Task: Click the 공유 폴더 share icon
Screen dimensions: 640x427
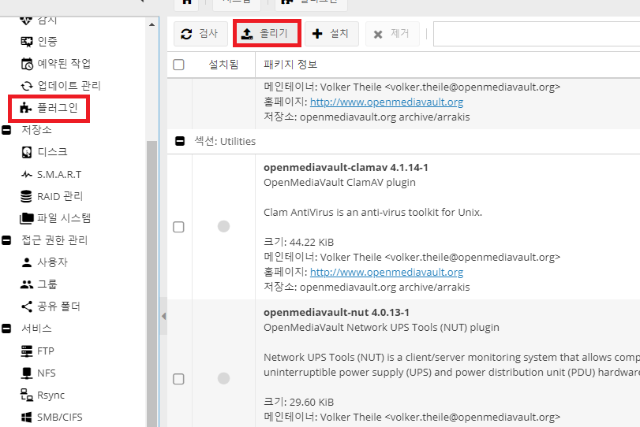Action: click(x=27, y=306)
